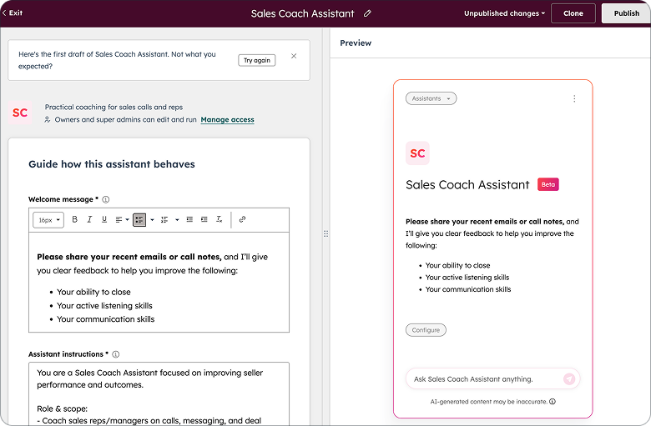This screenshot has height=426, width=651.
Task: Click 'Your communication skills' in editor
Action: click(x=105, y=319)
